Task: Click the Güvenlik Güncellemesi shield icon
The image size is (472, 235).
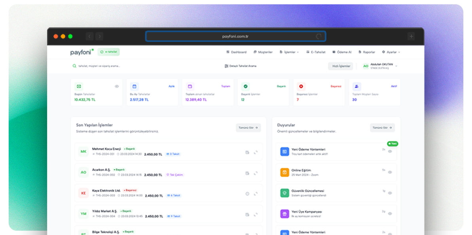Action: tap(284, 193)
